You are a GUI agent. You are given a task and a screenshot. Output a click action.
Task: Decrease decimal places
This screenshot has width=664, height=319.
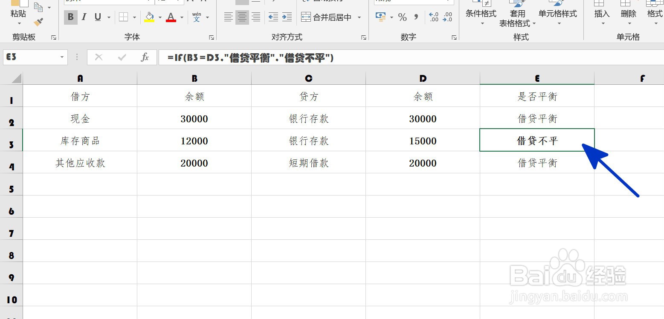pyautogui.click(x=447, y=17)
